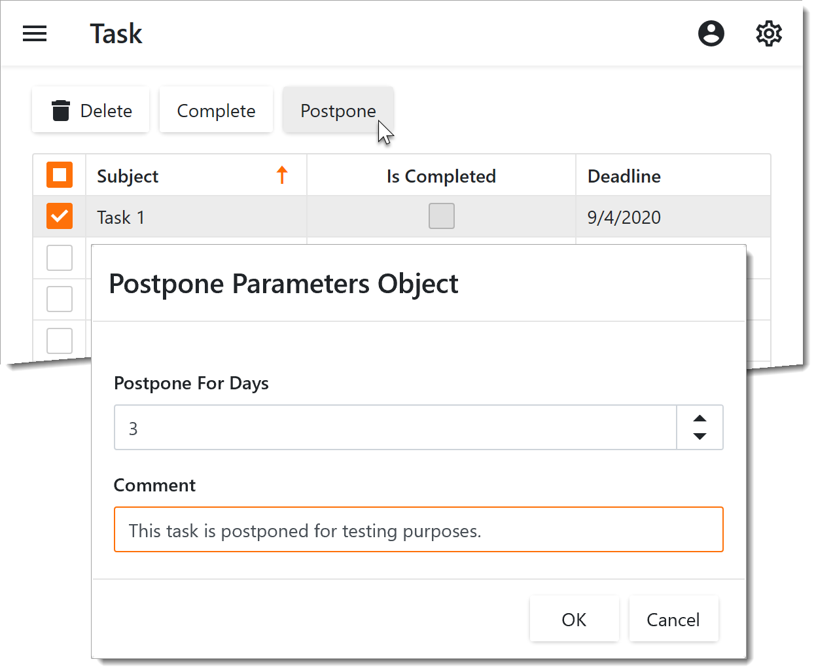Sort by the Deadline column header
Screen dimensions: 816x672
(x=624, y=176)
